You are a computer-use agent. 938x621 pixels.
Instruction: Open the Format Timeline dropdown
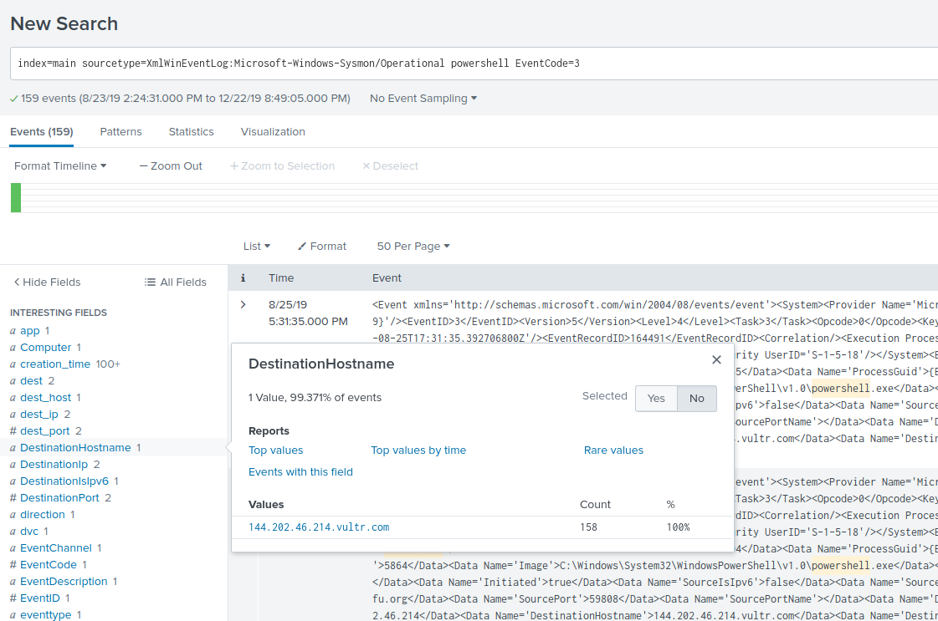tap(59, 166)
